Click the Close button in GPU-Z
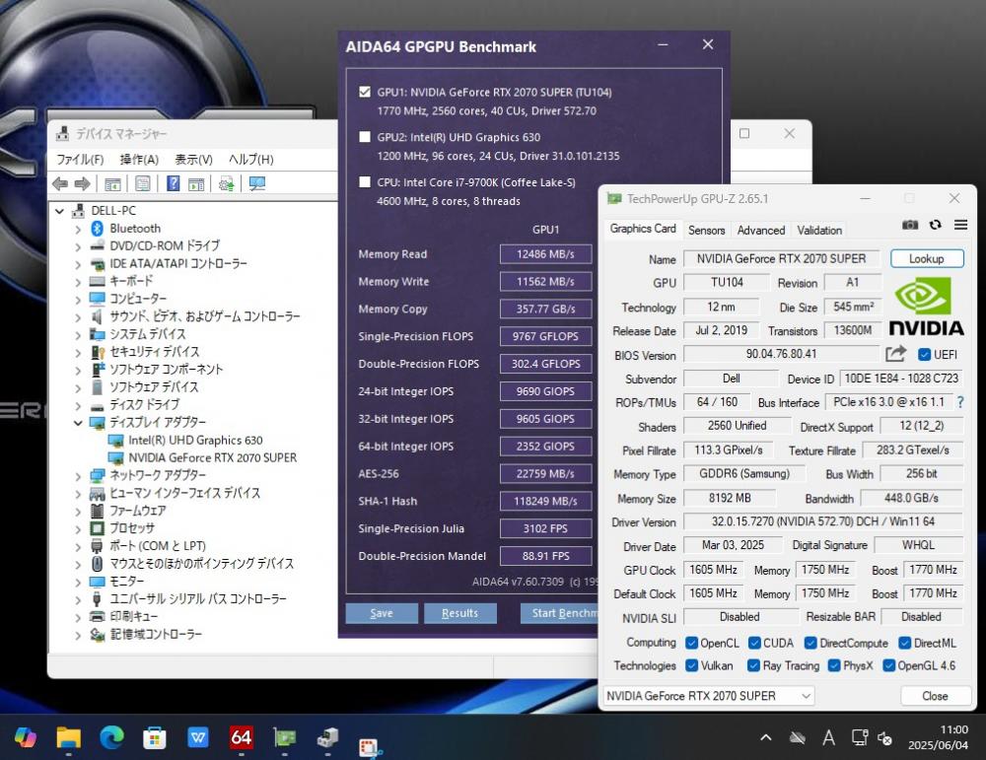Image resolution: width=986 pixels, height=760 pixels. pos(935,696)
